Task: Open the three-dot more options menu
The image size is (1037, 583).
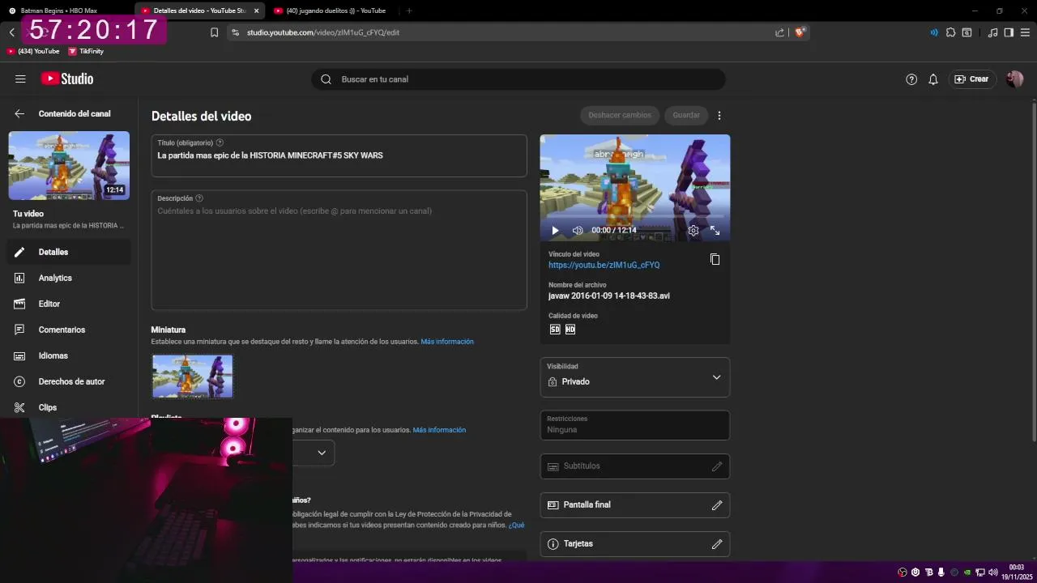Action: coord(719,116)
